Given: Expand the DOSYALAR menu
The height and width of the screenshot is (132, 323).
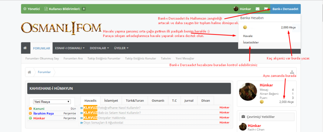Looking at the screenshot, I should click(99, 48).
